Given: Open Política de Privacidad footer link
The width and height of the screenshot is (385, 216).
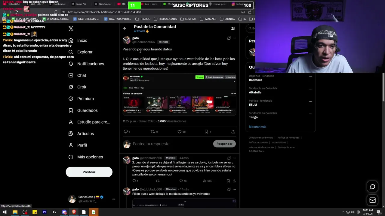Looking at the screenshot, I should (288, 138).
